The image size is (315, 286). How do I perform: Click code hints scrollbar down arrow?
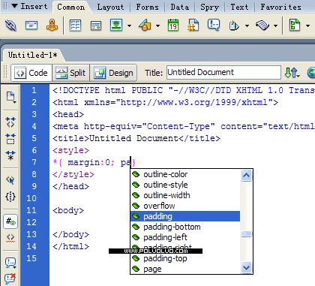click(246, 267)
